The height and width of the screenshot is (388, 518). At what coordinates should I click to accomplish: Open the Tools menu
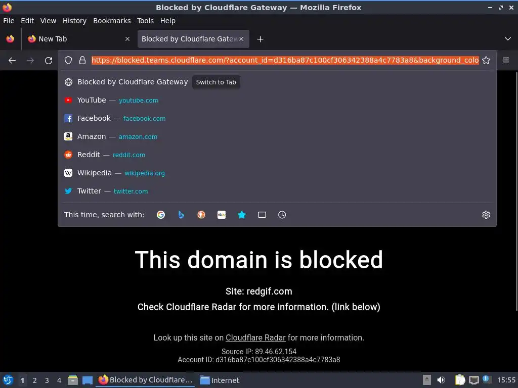[x=145, y=21]
